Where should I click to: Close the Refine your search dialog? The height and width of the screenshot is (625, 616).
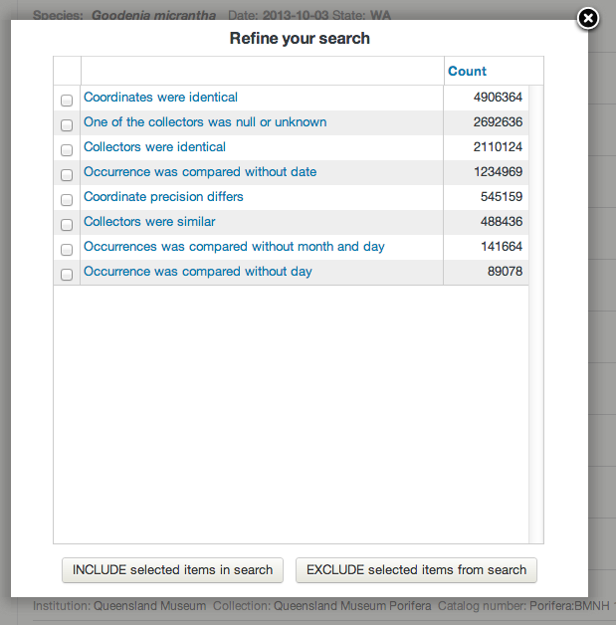click(x=588, y=19)
